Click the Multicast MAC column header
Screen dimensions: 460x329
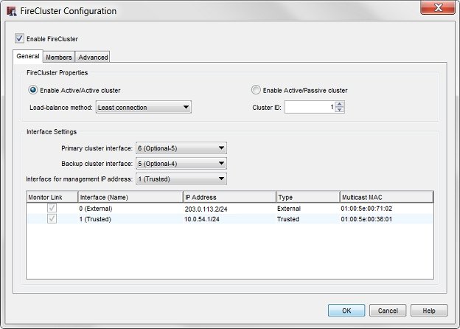(x=387, y=197)
